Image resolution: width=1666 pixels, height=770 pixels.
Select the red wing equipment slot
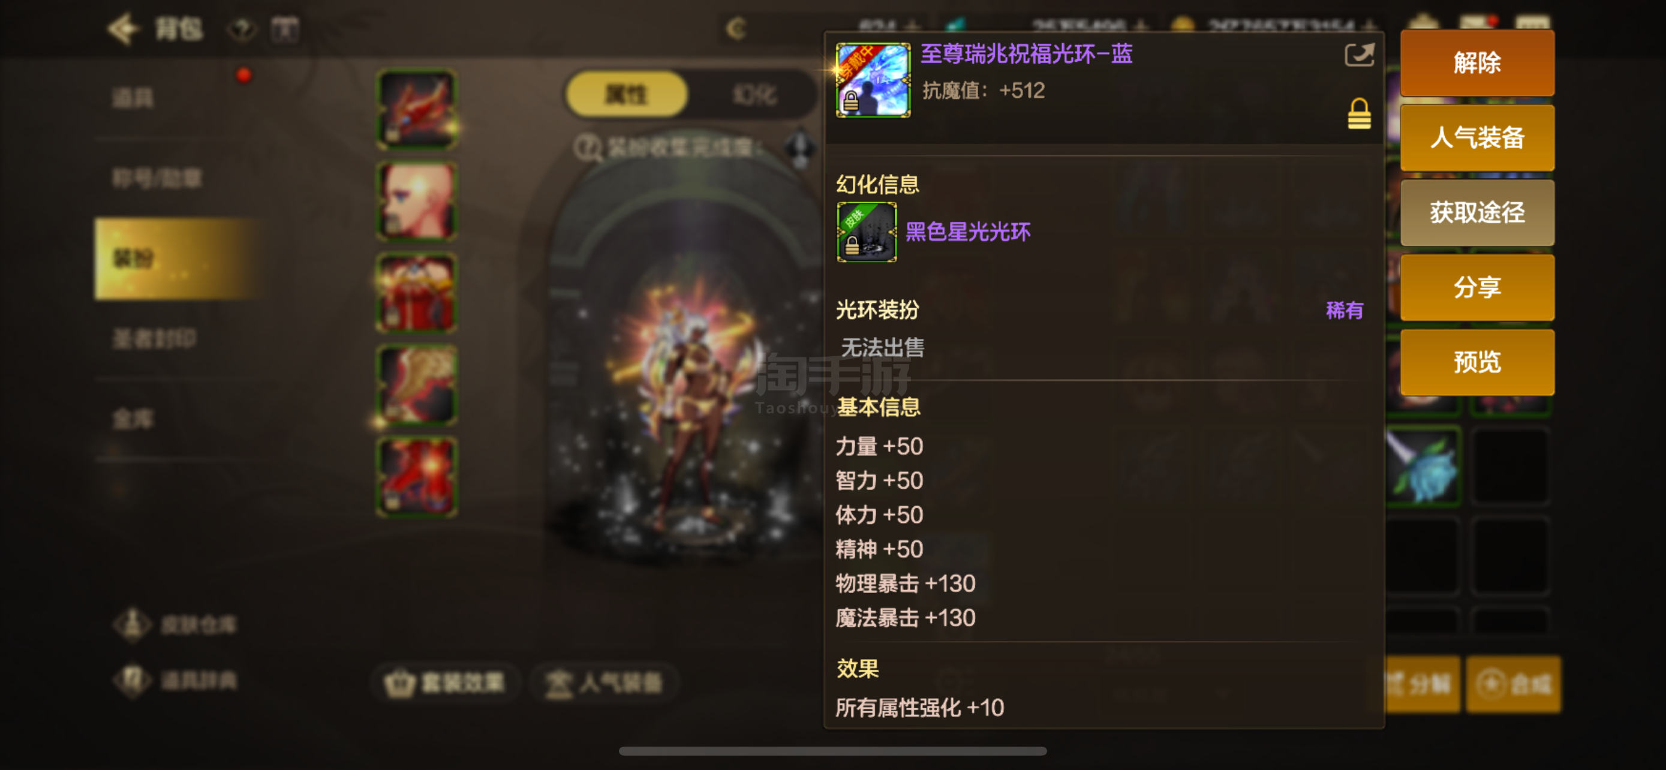point(417,108)
